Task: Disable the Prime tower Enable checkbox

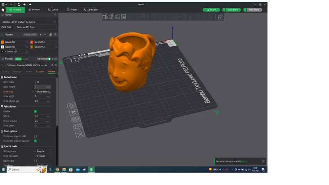Action: pos(35,111)
